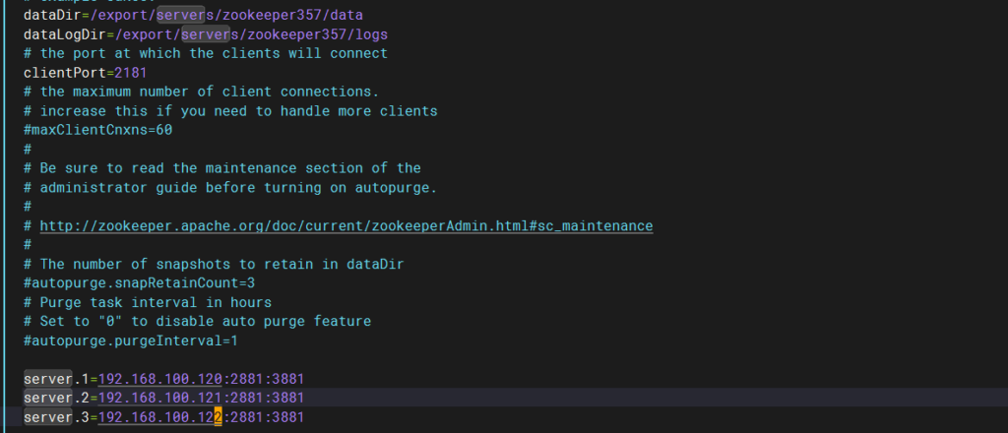The width and height of the screenshot is (1008, 433).
Task: Select the #maxClientCnxns=60 commented line
Action: click(x=98, y=130)
